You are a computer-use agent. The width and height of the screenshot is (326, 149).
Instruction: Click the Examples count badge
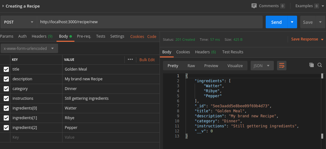tap(317, 6)
